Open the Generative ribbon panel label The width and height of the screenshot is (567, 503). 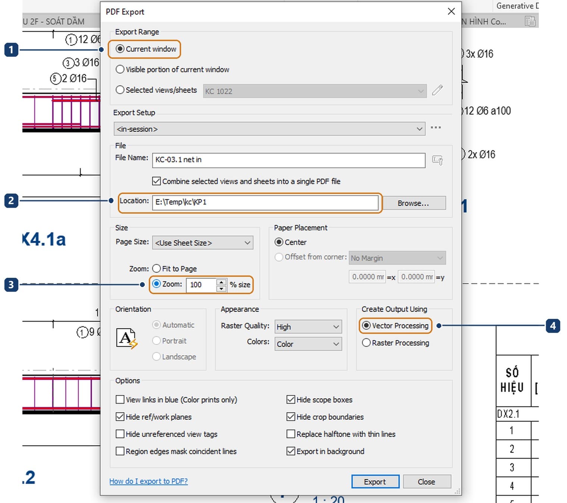[x=517, y=6]
